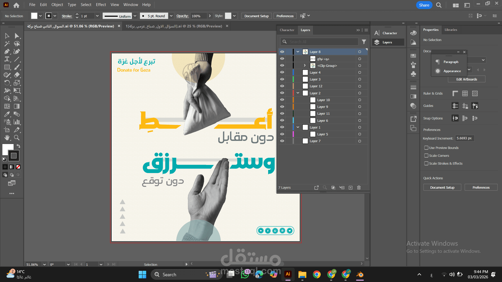Click Make/Release Clipping Mask icon
Image resolution: width=502 pixels, height=282 pixels.
[333, 188]
